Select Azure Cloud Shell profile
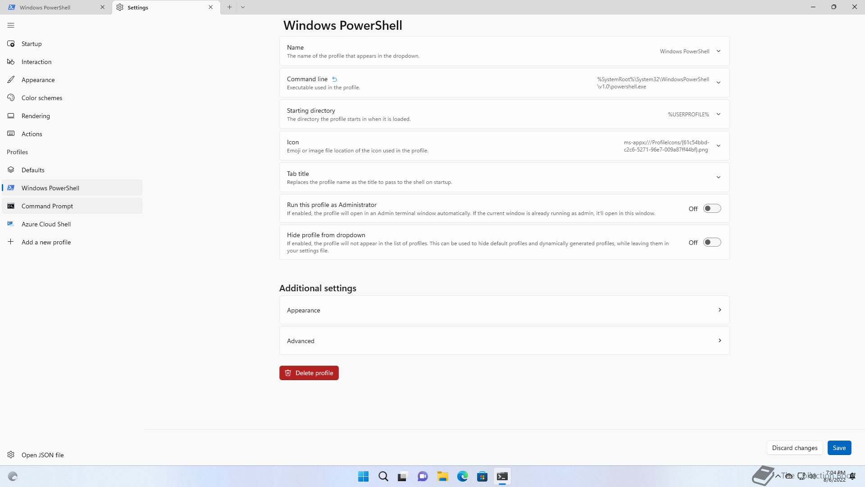This screenshot has width=865, height=487. click(72, 224)
